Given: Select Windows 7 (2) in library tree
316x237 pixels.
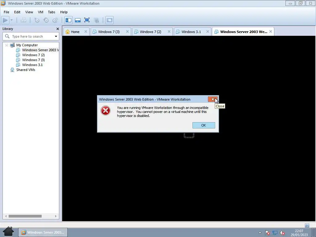Looking at the screenshot, I should 33,55.
